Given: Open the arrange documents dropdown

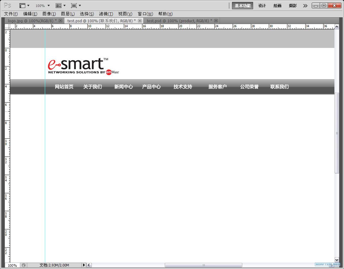Looking at the screenshot, I should tap(64, 5).
